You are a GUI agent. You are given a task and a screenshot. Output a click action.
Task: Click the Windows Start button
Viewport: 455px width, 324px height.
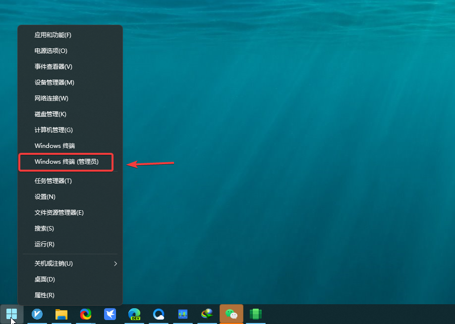tap(11, 314)
